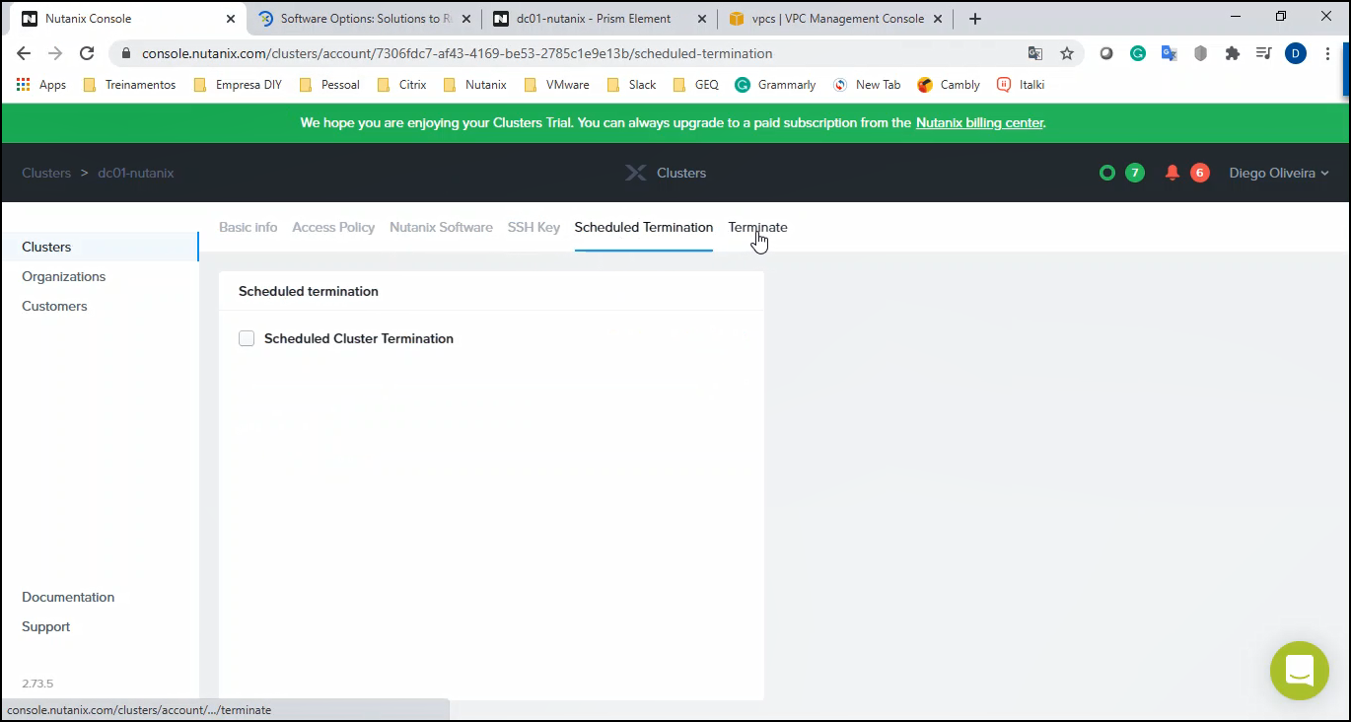
Task: Expand the Diego Oliveira user menu
Action: click(x=1278, y=173)
